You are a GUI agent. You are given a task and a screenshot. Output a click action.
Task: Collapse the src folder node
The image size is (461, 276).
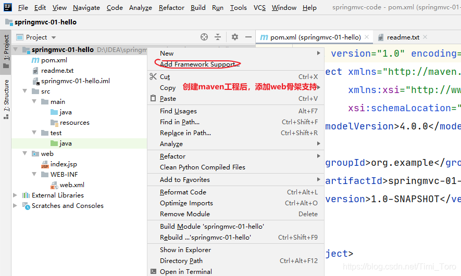25,91
